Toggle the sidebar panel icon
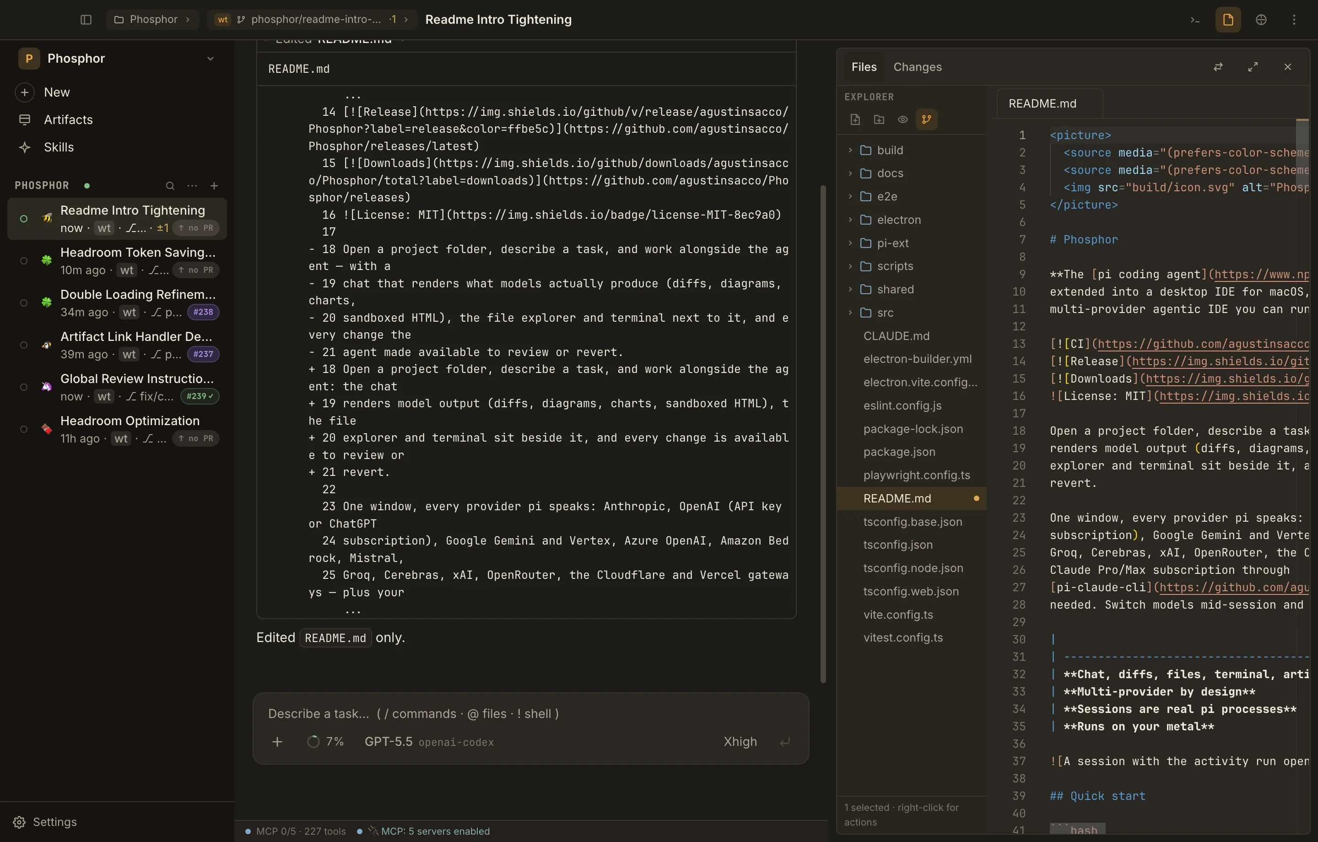1318x842 pixels. click(86, 20)
